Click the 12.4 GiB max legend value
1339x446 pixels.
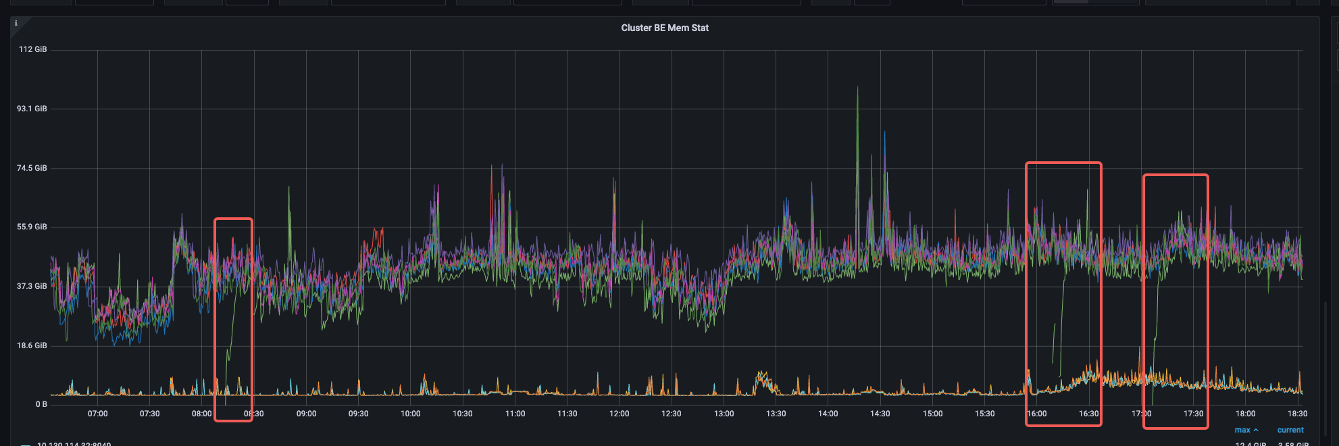coord(1250,443)
